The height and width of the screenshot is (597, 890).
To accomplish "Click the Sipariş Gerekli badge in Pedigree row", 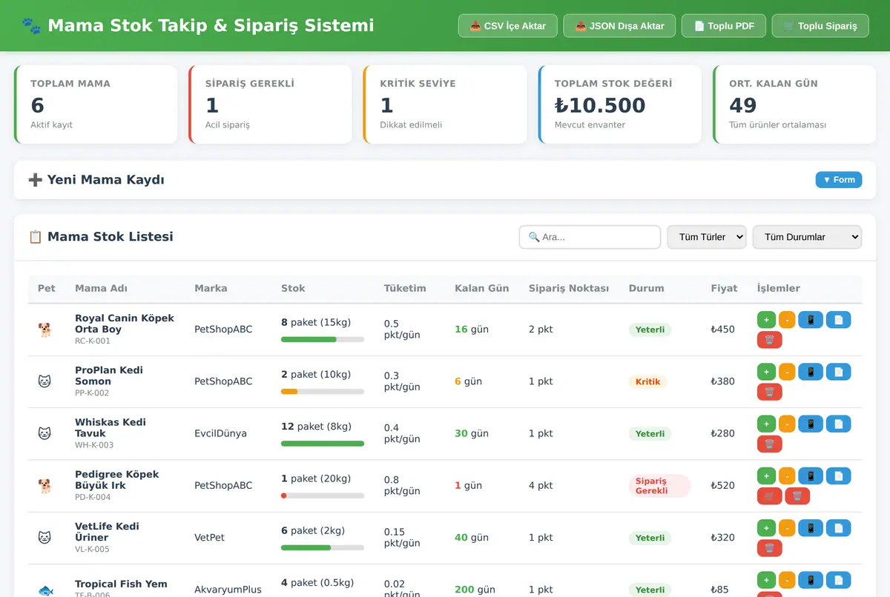I will 659,486.
